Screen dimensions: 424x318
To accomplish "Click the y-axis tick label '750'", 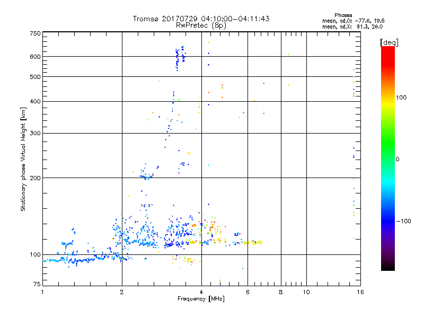I will click(x=35, y=33).
